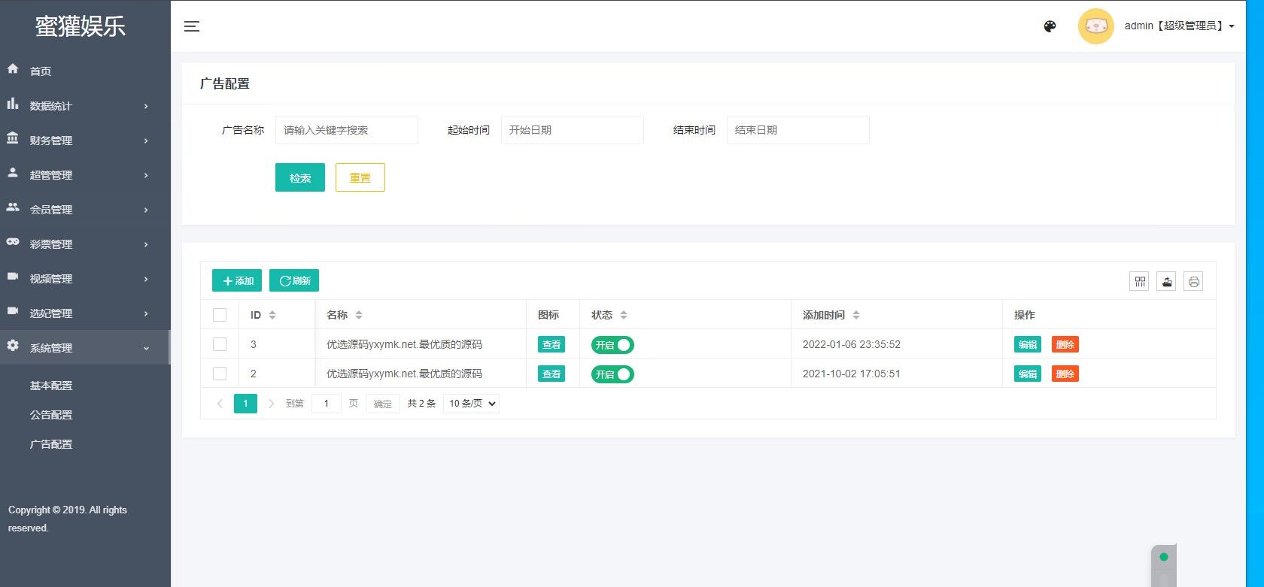
Task: Open the theme palette icon
Action: 1050,26
